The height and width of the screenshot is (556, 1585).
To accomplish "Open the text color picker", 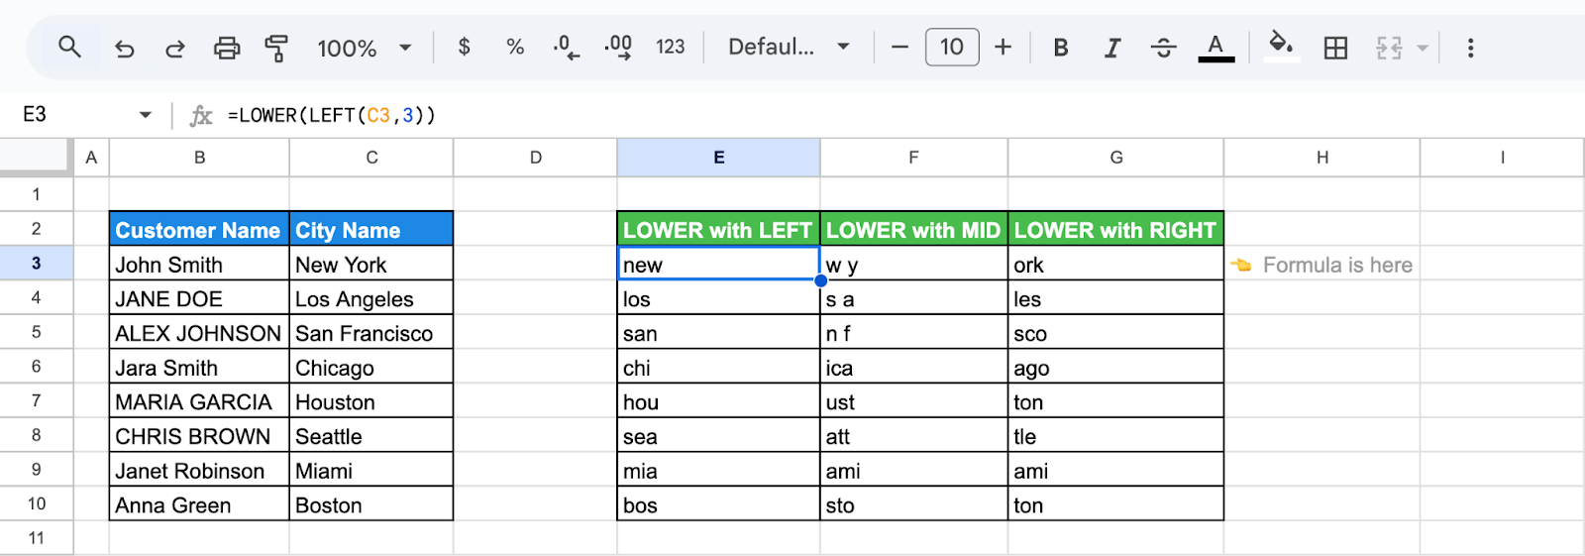I will pyautogui.click(x=1215, y=47).
